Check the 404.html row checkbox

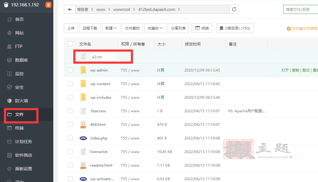(70, 124)
